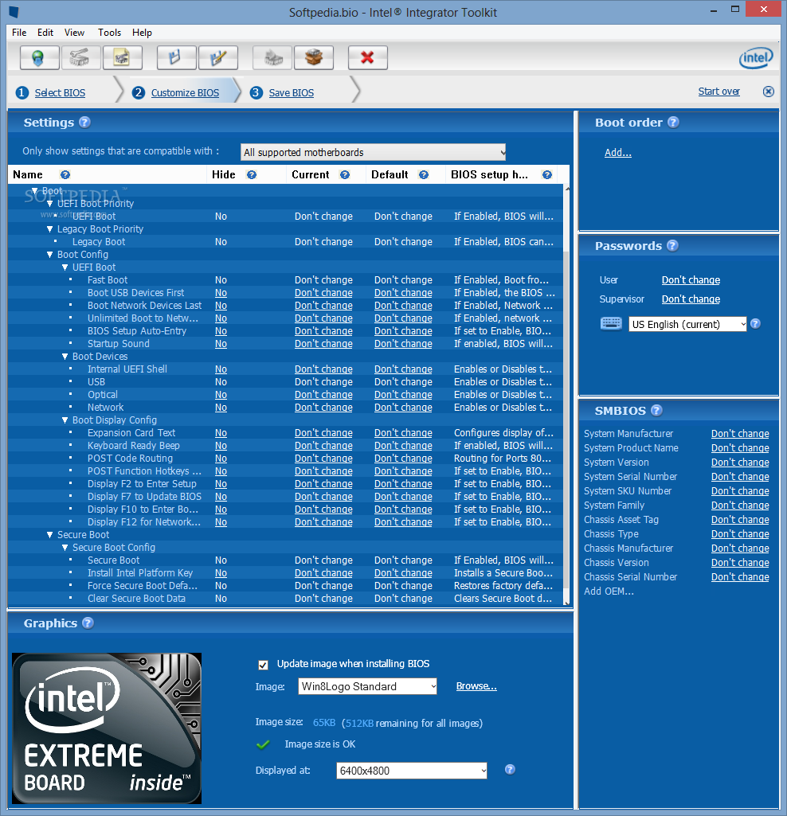Click the Intel logo at top right
Screen dimensions: 787x816
(x=756, y=58)
